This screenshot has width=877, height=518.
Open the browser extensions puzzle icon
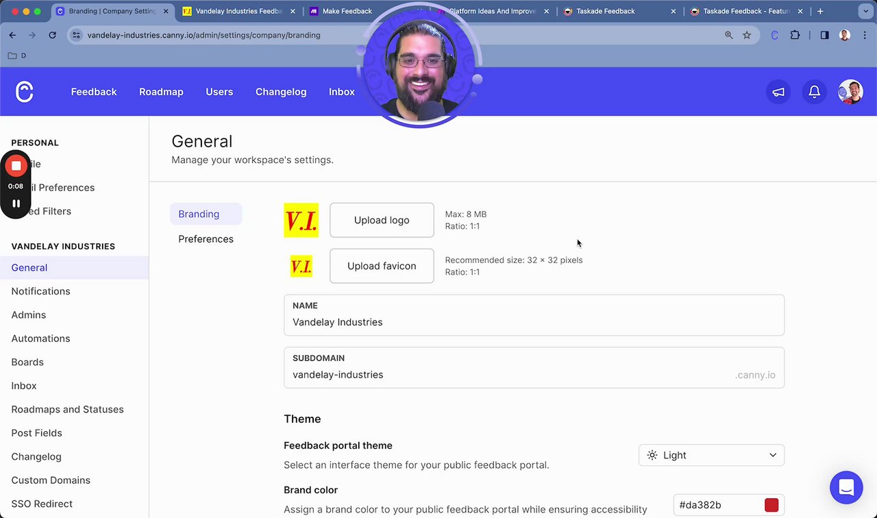tap(795, 35)
